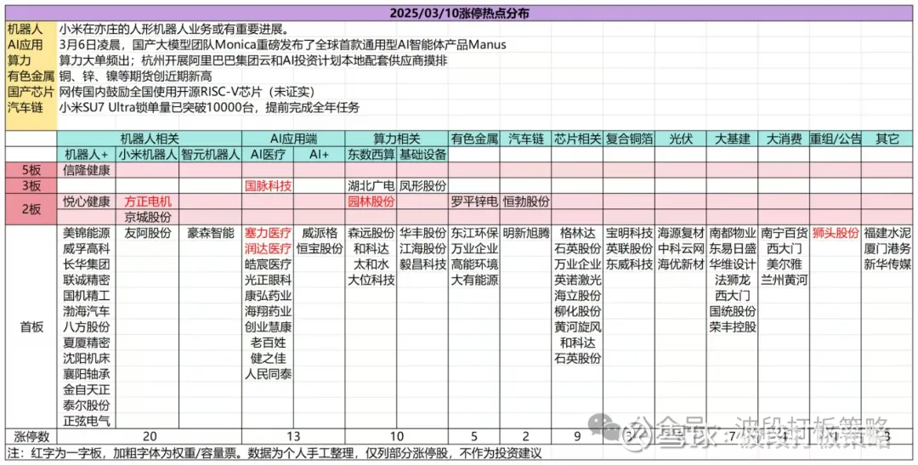The image size is (918, 465).
Task: Click the RISC-V芯片 rumor description line
Action: (x=187, y=92)
